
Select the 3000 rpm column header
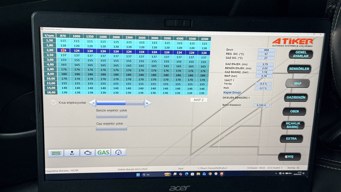[155, 38]
